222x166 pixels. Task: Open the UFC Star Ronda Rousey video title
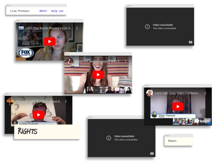click(49, 28)
